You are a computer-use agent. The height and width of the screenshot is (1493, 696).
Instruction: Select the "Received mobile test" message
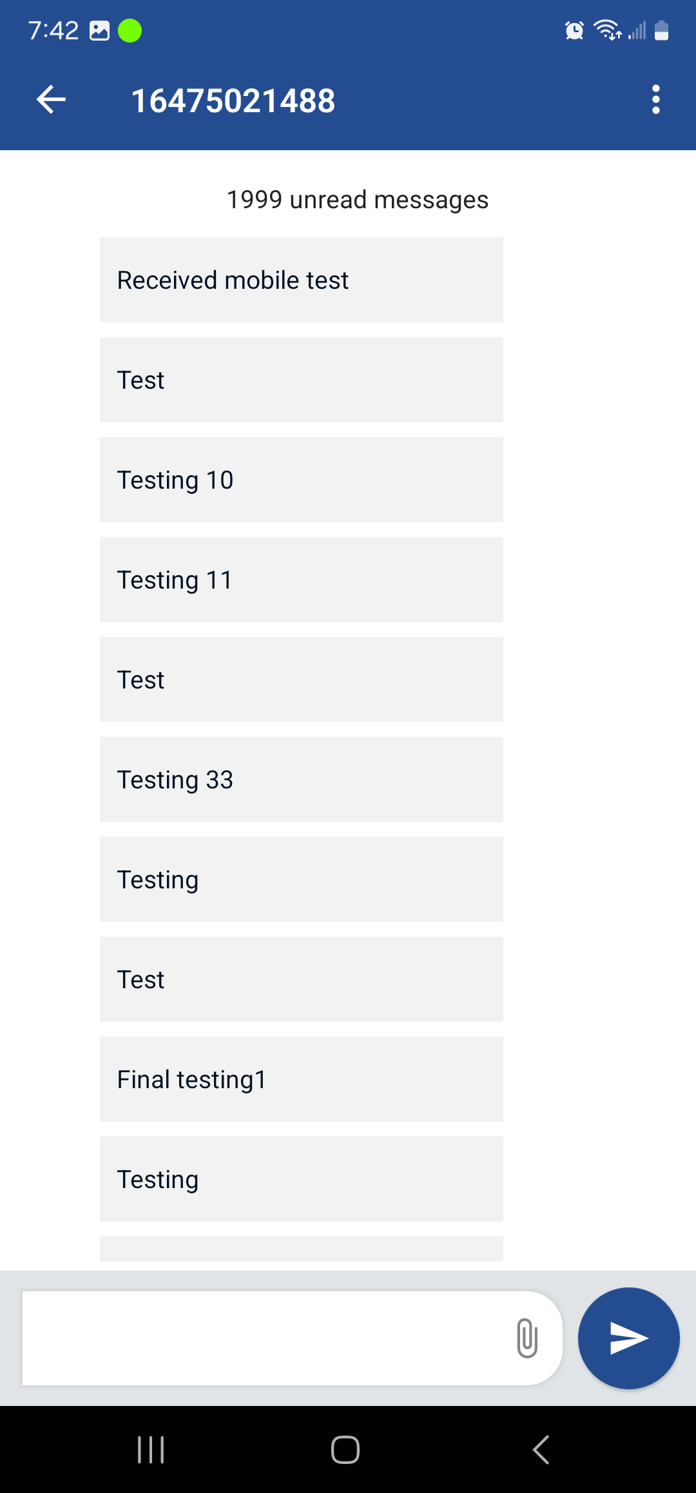301,280
